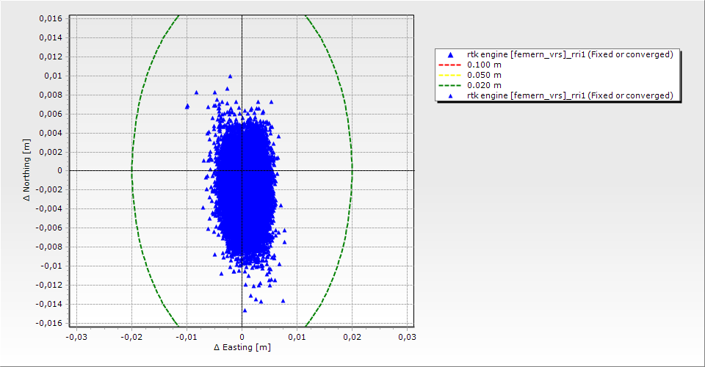Click the "Δ Easting [m]" axis title
This screenshot has width=705, height=367.
(242, 347)
